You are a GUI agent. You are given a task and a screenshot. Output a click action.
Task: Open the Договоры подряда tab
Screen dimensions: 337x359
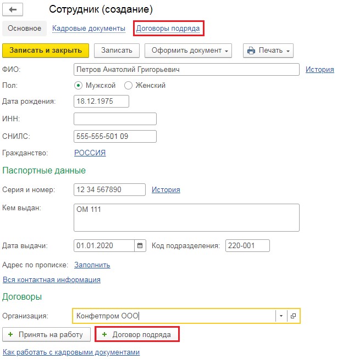(x=168, y=28)
